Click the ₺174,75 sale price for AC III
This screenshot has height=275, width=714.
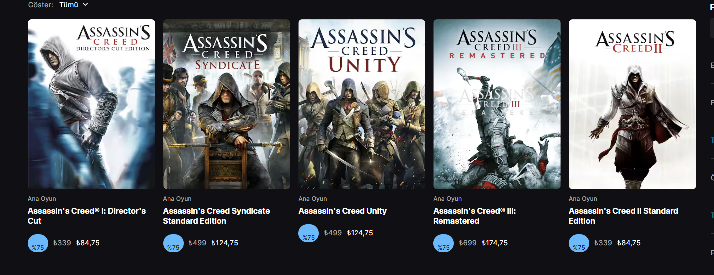pos(495,243)
